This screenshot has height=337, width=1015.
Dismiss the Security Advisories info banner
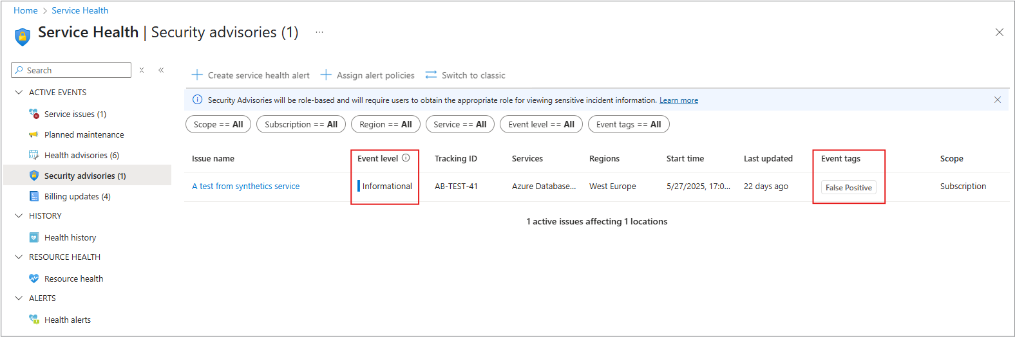[x=998, y=100]
